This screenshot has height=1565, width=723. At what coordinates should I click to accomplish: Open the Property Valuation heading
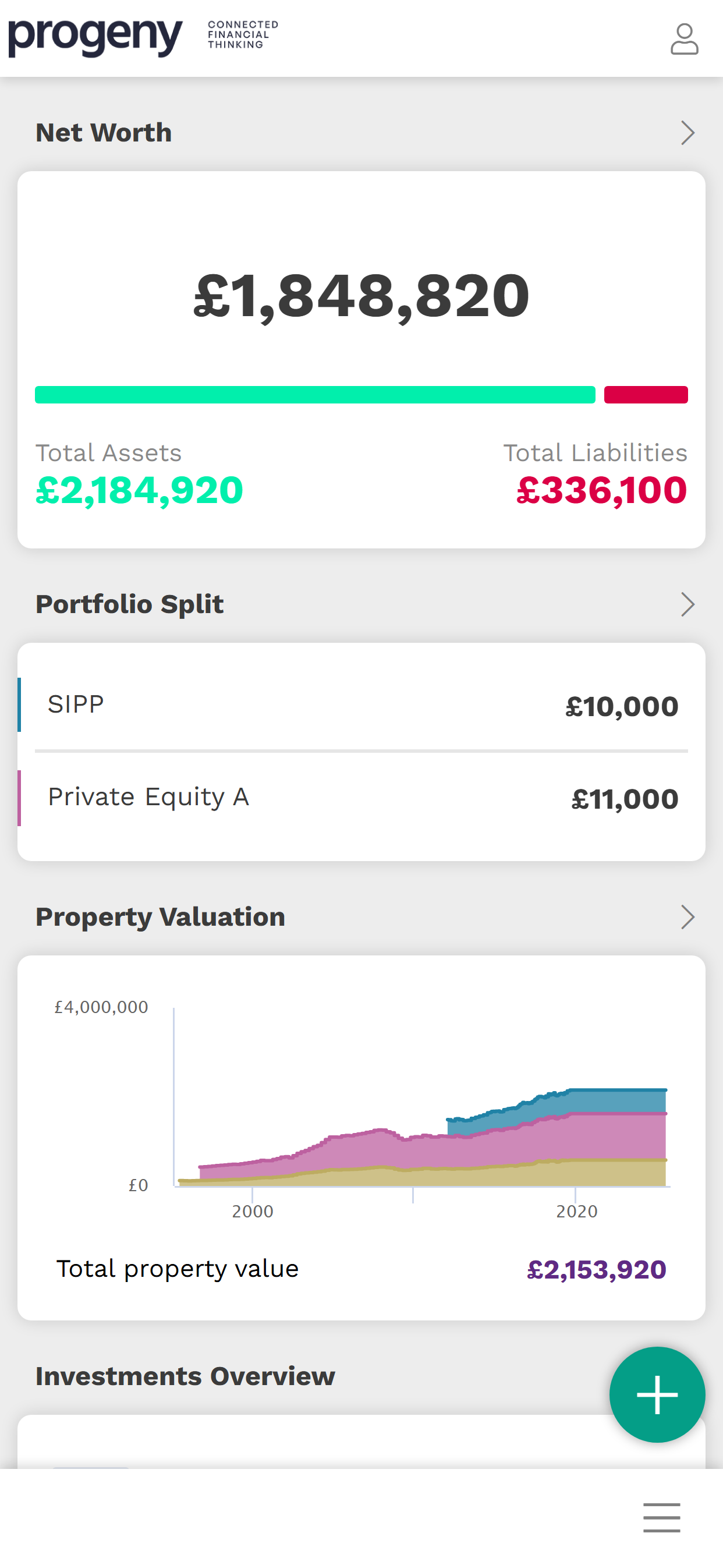coord(161,917)
